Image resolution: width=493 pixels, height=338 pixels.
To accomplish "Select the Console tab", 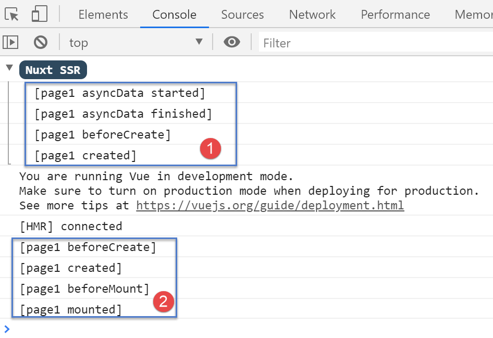I will (x=174, y=15).
